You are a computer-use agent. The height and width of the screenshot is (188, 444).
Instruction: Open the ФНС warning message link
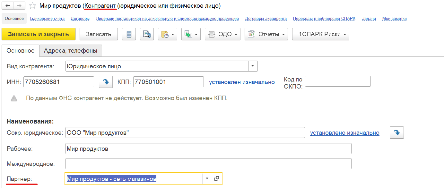click(127, 98)
